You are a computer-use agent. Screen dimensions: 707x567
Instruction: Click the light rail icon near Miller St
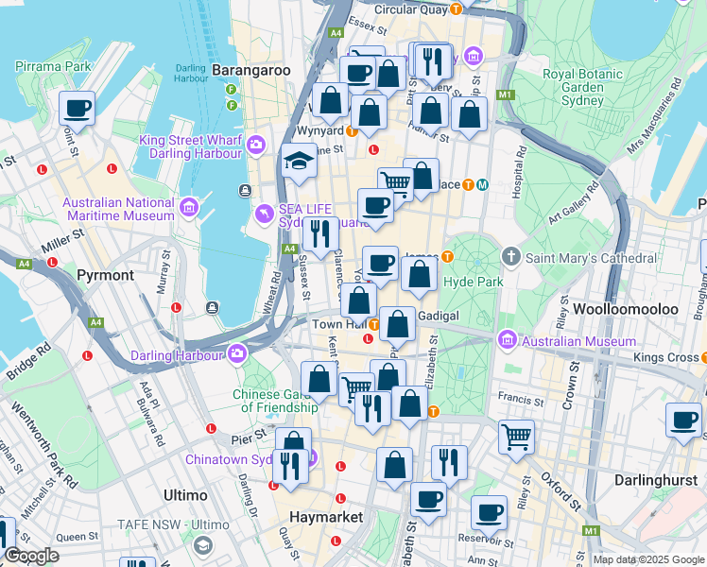[52, 262]
